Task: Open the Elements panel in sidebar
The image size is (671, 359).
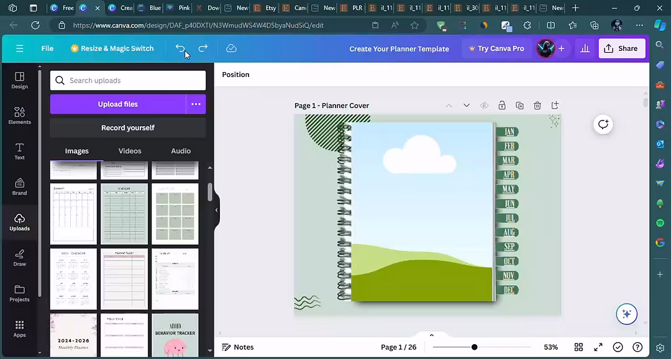Action: 19,116
